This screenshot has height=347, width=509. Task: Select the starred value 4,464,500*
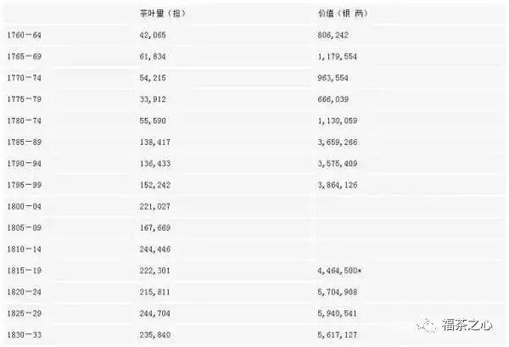339,271
